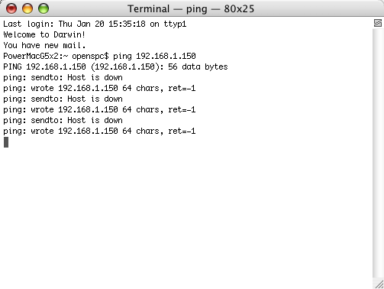
Task: Click the 56 data bytes text
Action: [x=198, y=67]
